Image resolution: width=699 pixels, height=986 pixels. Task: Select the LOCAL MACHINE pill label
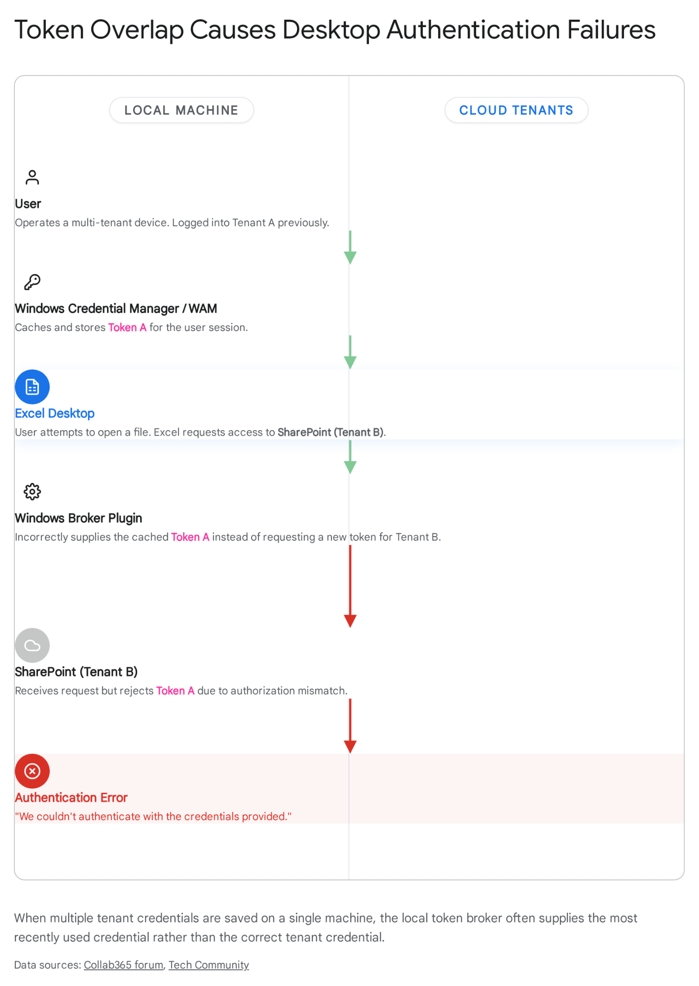pyautogui.click(x=181, y=110)
